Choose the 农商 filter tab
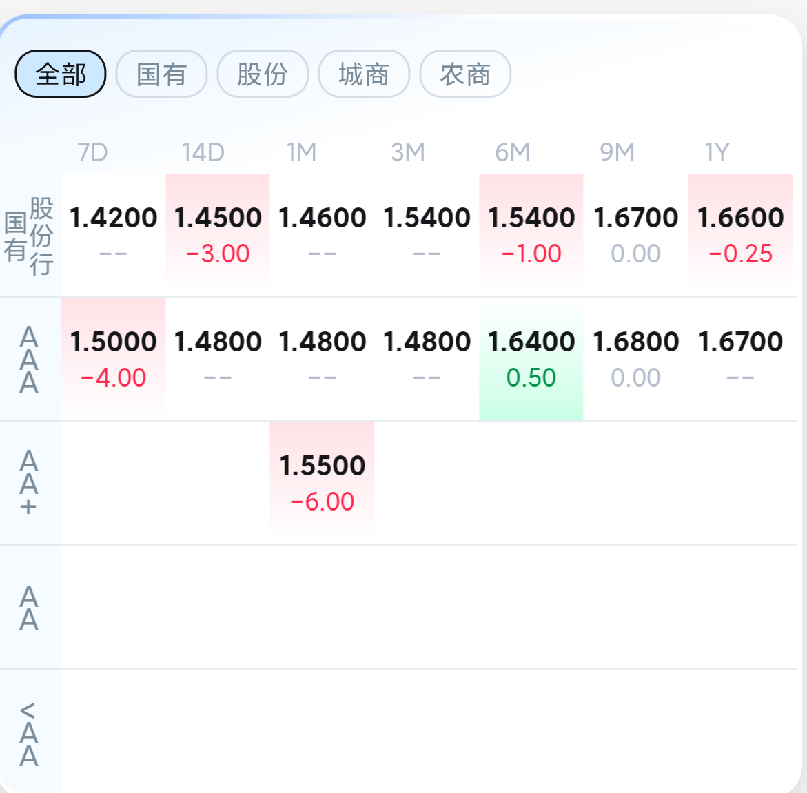This screenshot has width=807, height=793. click(465, 74)
